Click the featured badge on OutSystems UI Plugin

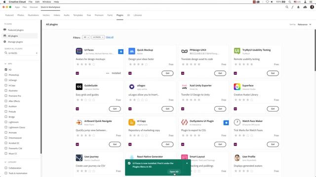click(x=226, y=122)
